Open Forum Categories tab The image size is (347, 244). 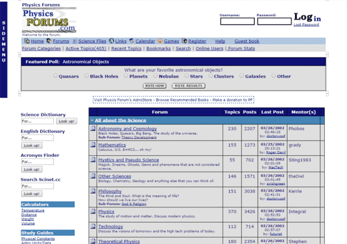tap(41, 48)
